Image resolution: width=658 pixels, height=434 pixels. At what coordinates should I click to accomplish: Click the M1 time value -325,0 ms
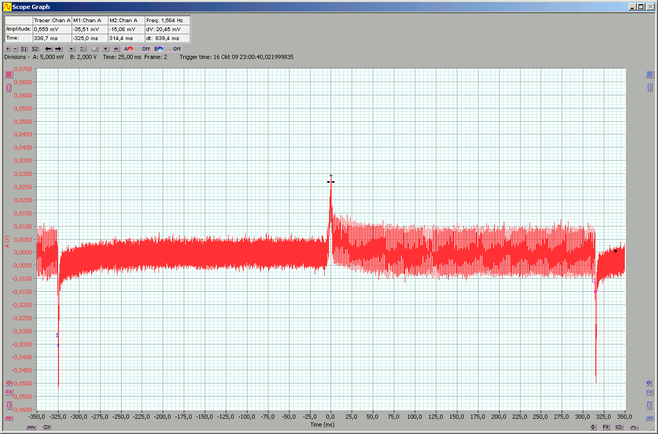coord(89,38)
